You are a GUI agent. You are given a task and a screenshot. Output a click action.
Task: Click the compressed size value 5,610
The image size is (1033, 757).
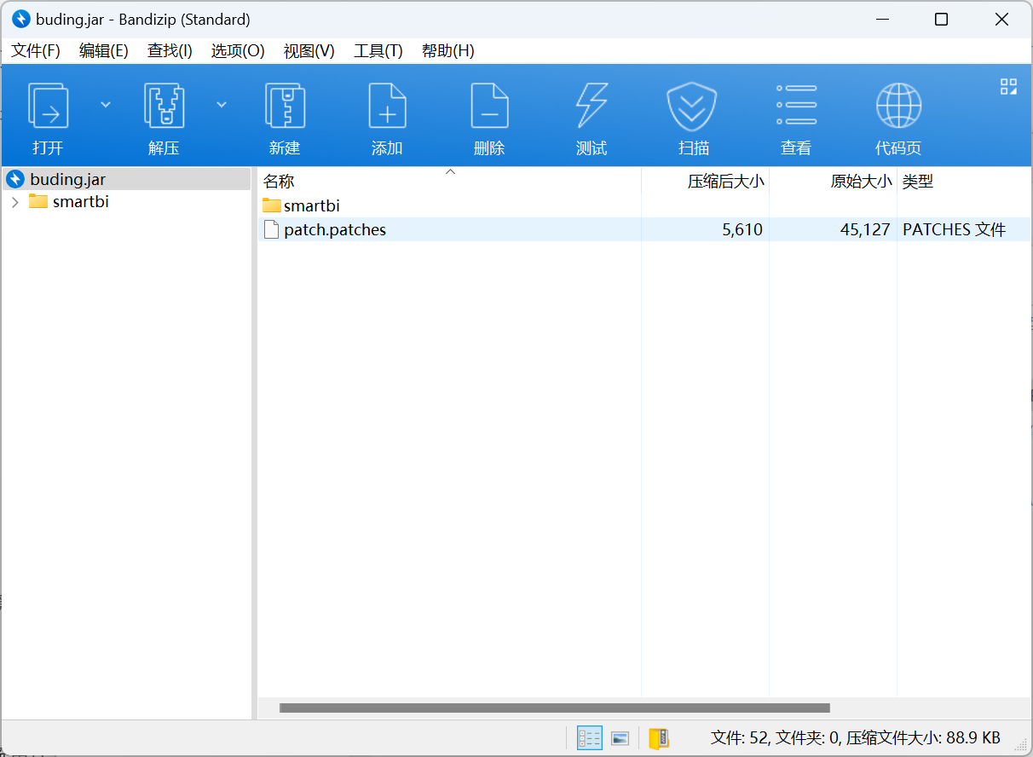click(742, 229)
